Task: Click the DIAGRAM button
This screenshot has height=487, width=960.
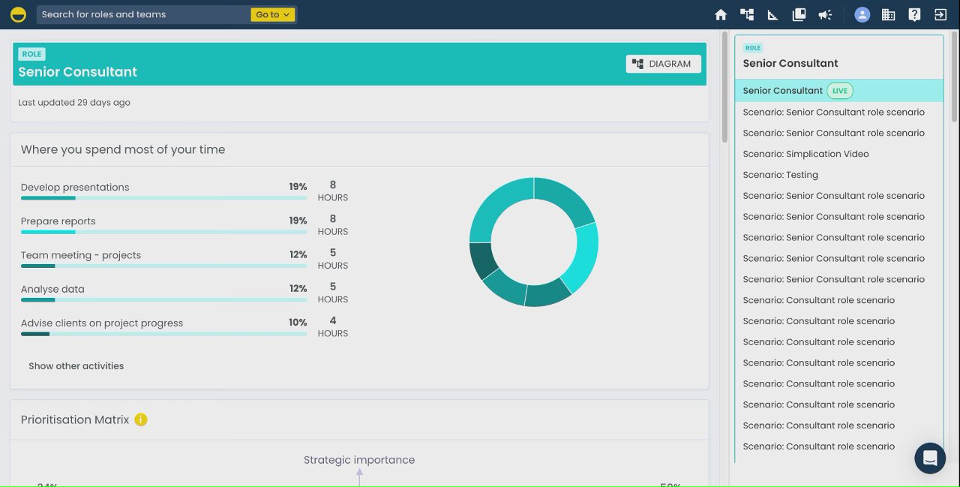Action: point(664,64)
